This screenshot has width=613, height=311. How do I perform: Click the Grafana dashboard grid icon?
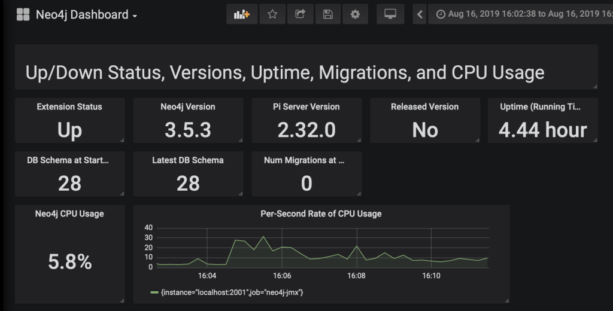point(23,15)
